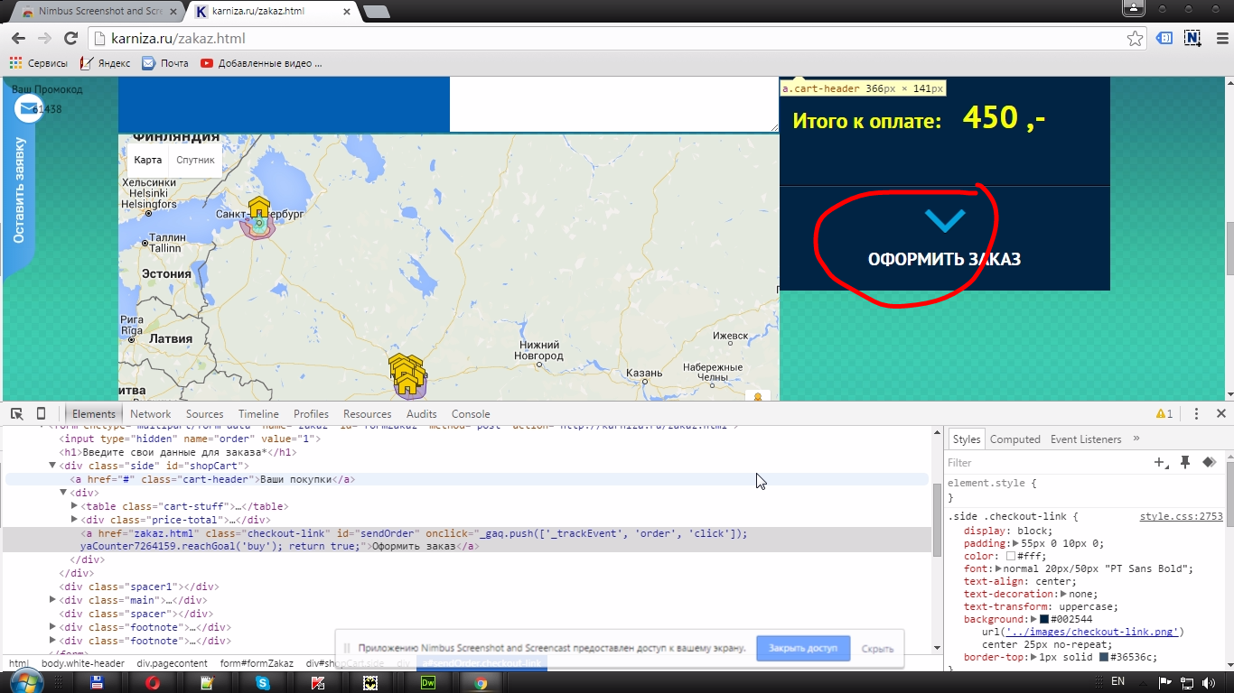Open the Windows Start menu

[24, 683]
